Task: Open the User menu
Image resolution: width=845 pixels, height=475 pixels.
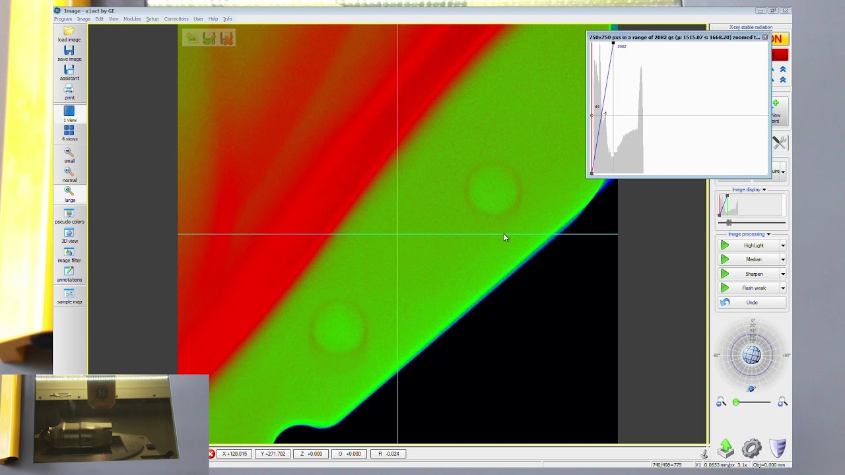Action: pos(198,19)
